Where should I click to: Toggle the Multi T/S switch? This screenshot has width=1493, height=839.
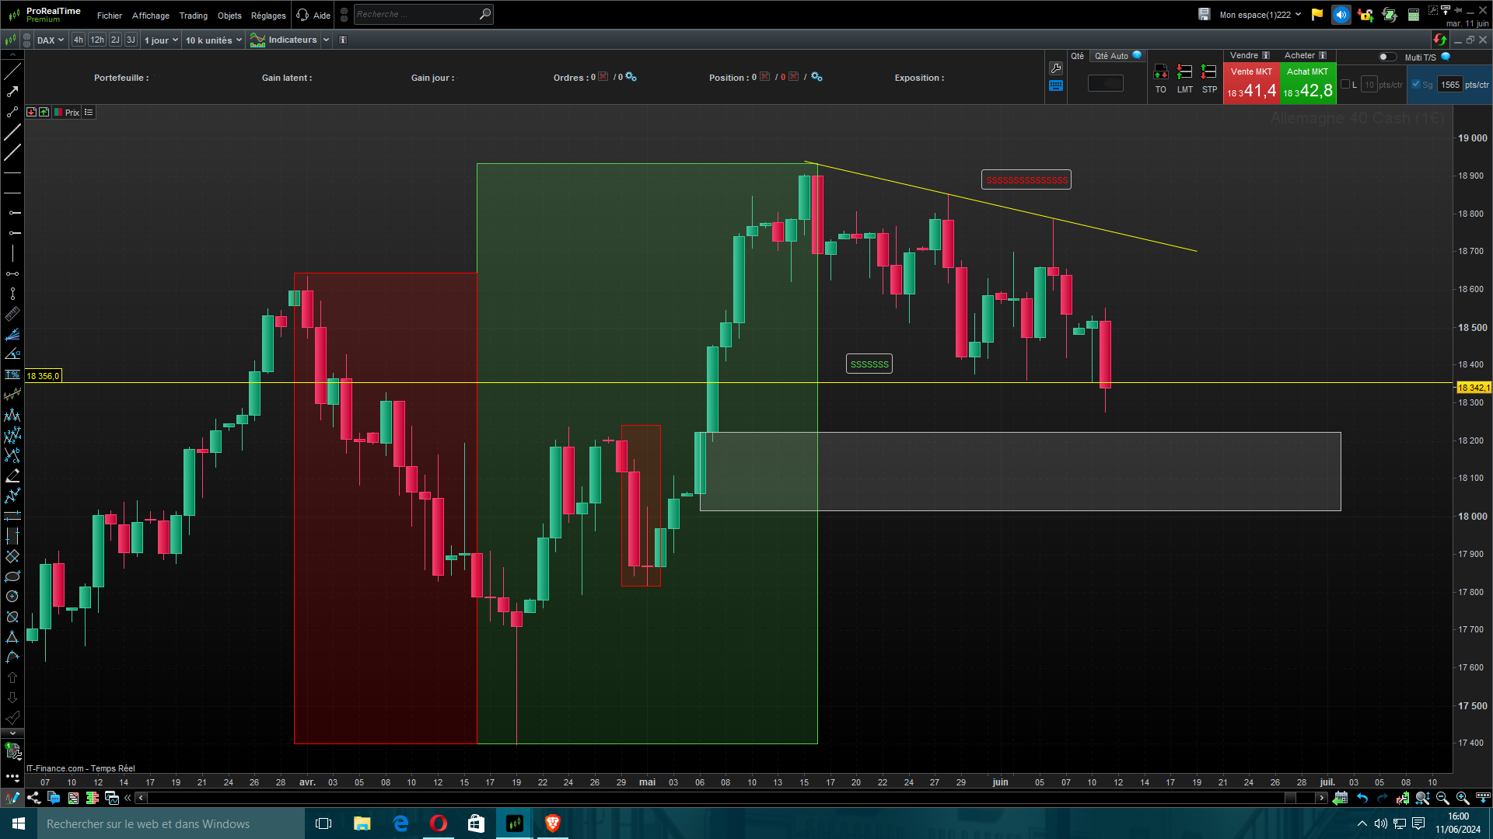[x=1386, y=57]
